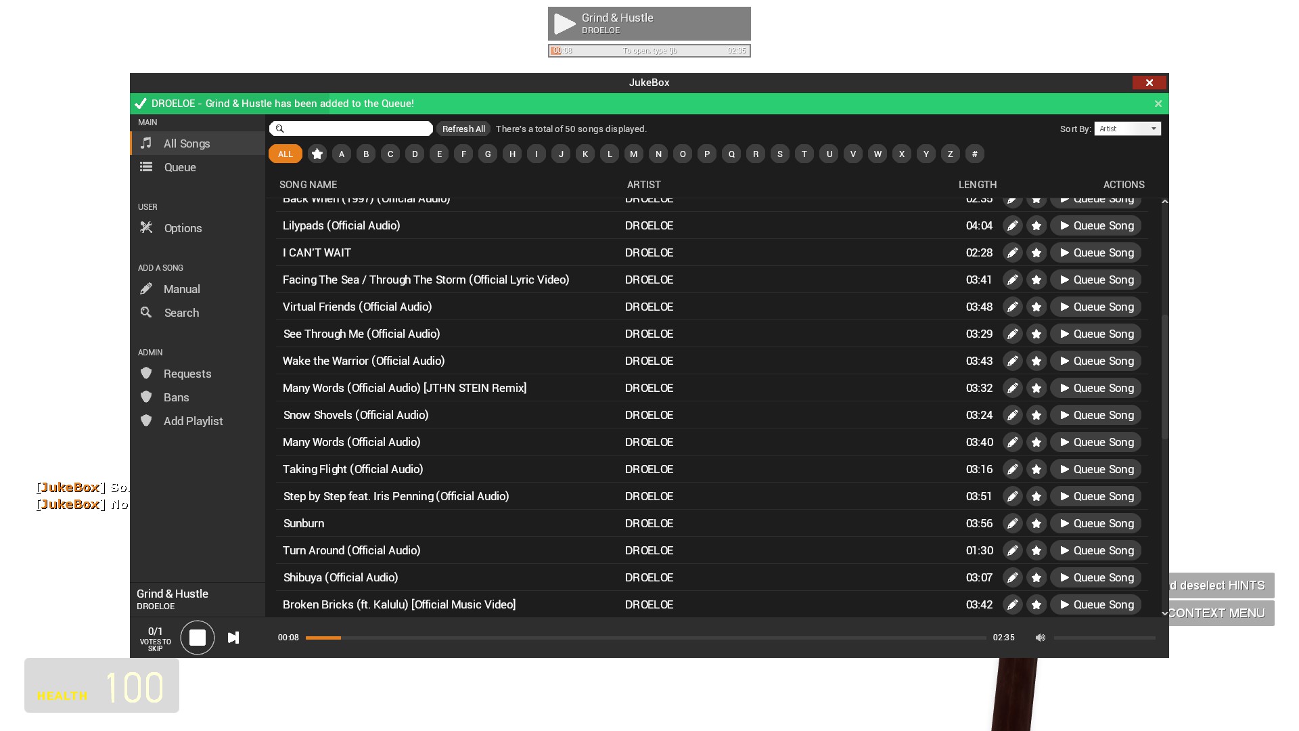Edit Many Words JTHN STEIN Remix entry
1299x731 pixels.
tap(1012, 388)
